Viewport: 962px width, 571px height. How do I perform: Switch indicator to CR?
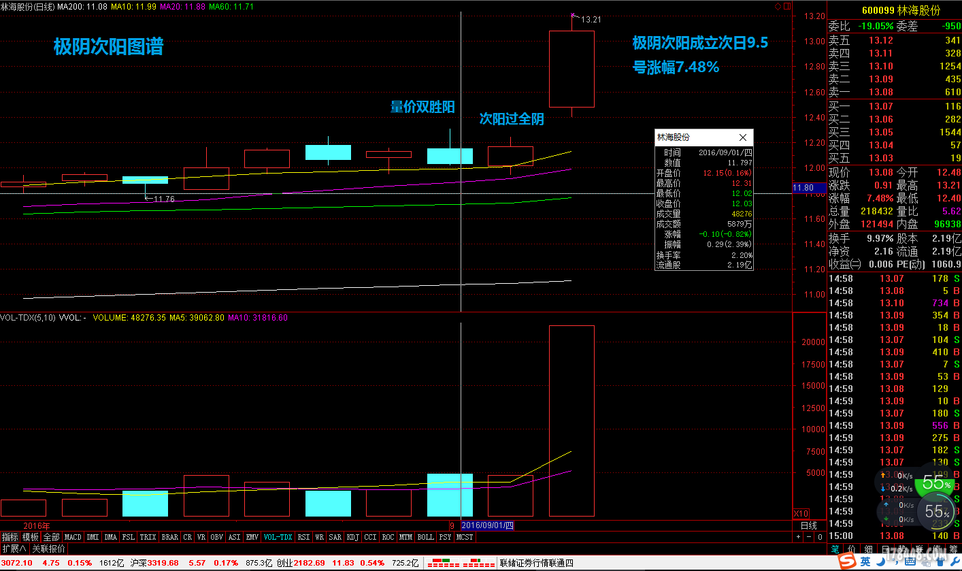coord(187,537)
